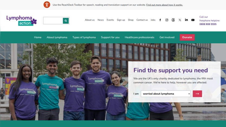Image resolution: width=226 pixels, height=127 pixels.
Task: Submit the 'I am' selection arrow button
Action: 197,94
